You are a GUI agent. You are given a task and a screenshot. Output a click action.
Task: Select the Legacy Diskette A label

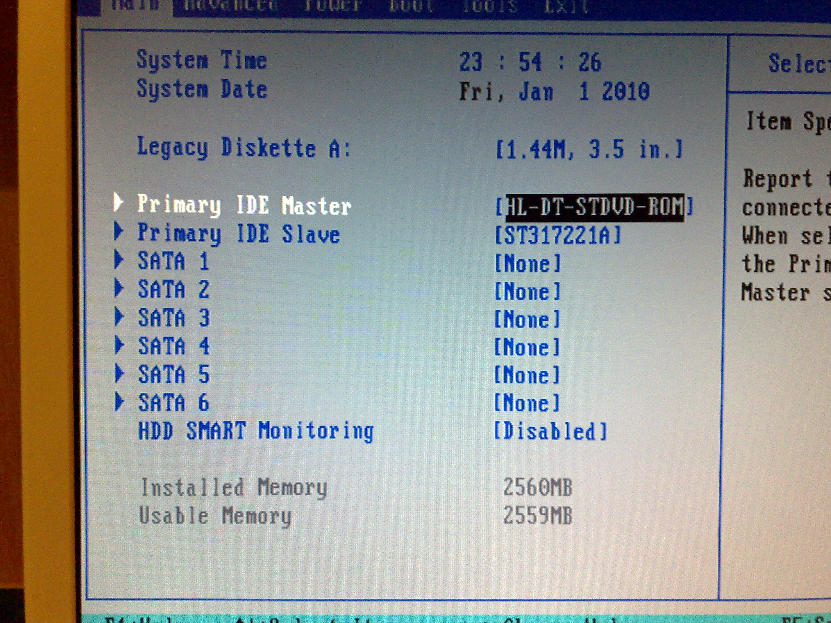point(244,148)
